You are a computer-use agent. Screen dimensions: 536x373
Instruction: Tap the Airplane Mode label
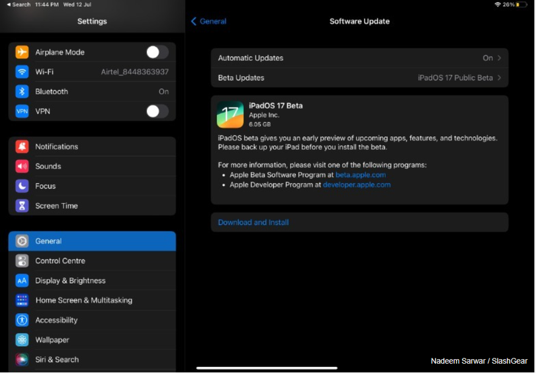pyautogui.click(x=60, y=52)
